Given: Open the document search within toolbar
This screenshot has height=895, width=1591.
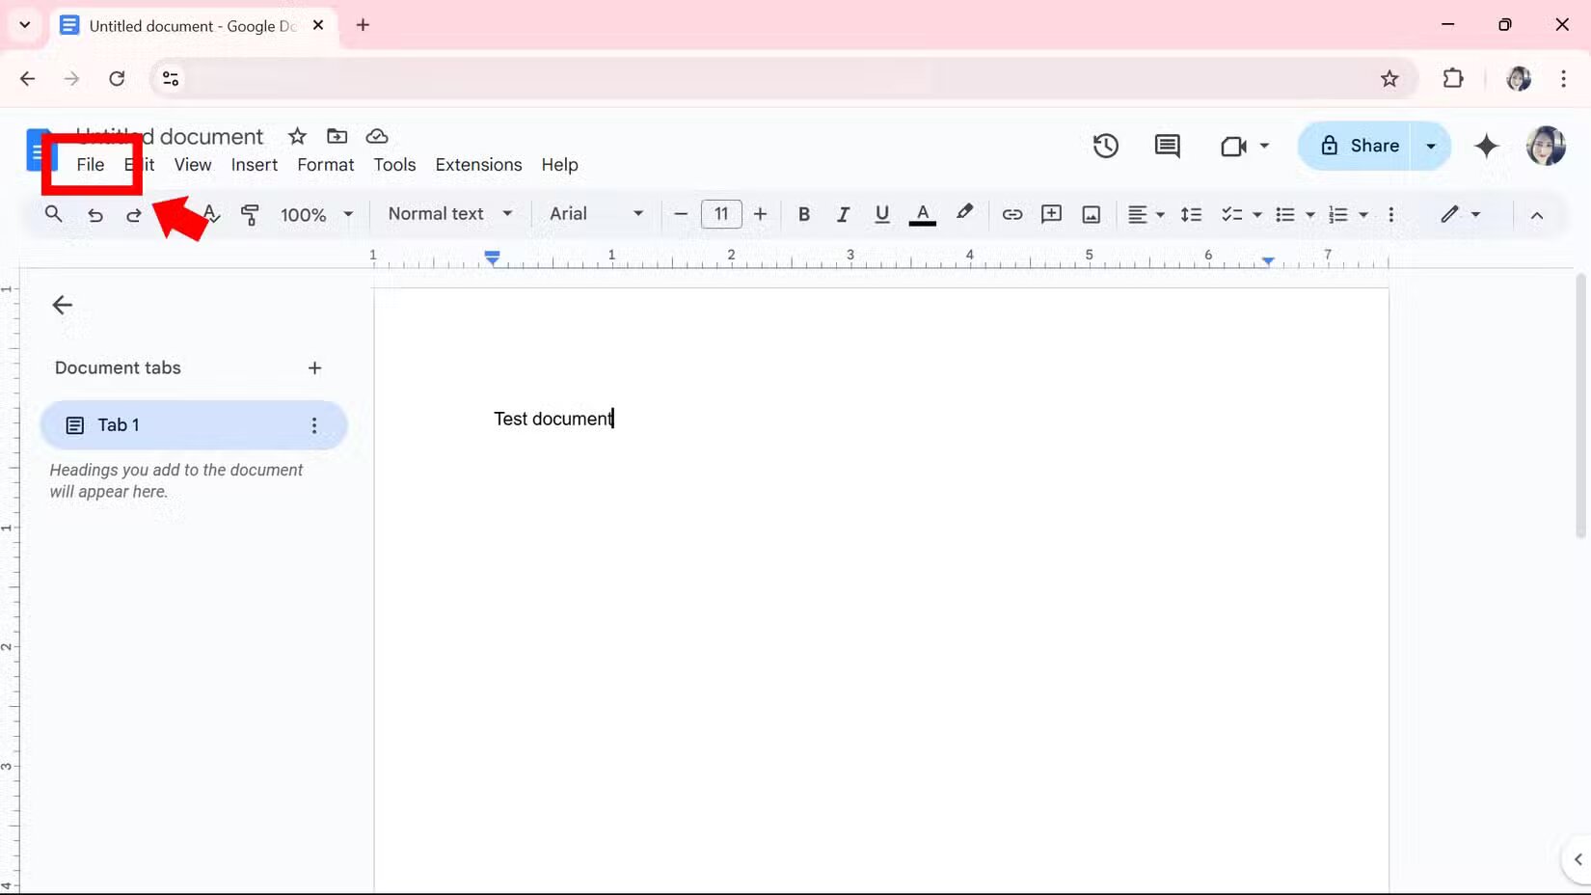Looking at the screenshot, I should point(54,214).
